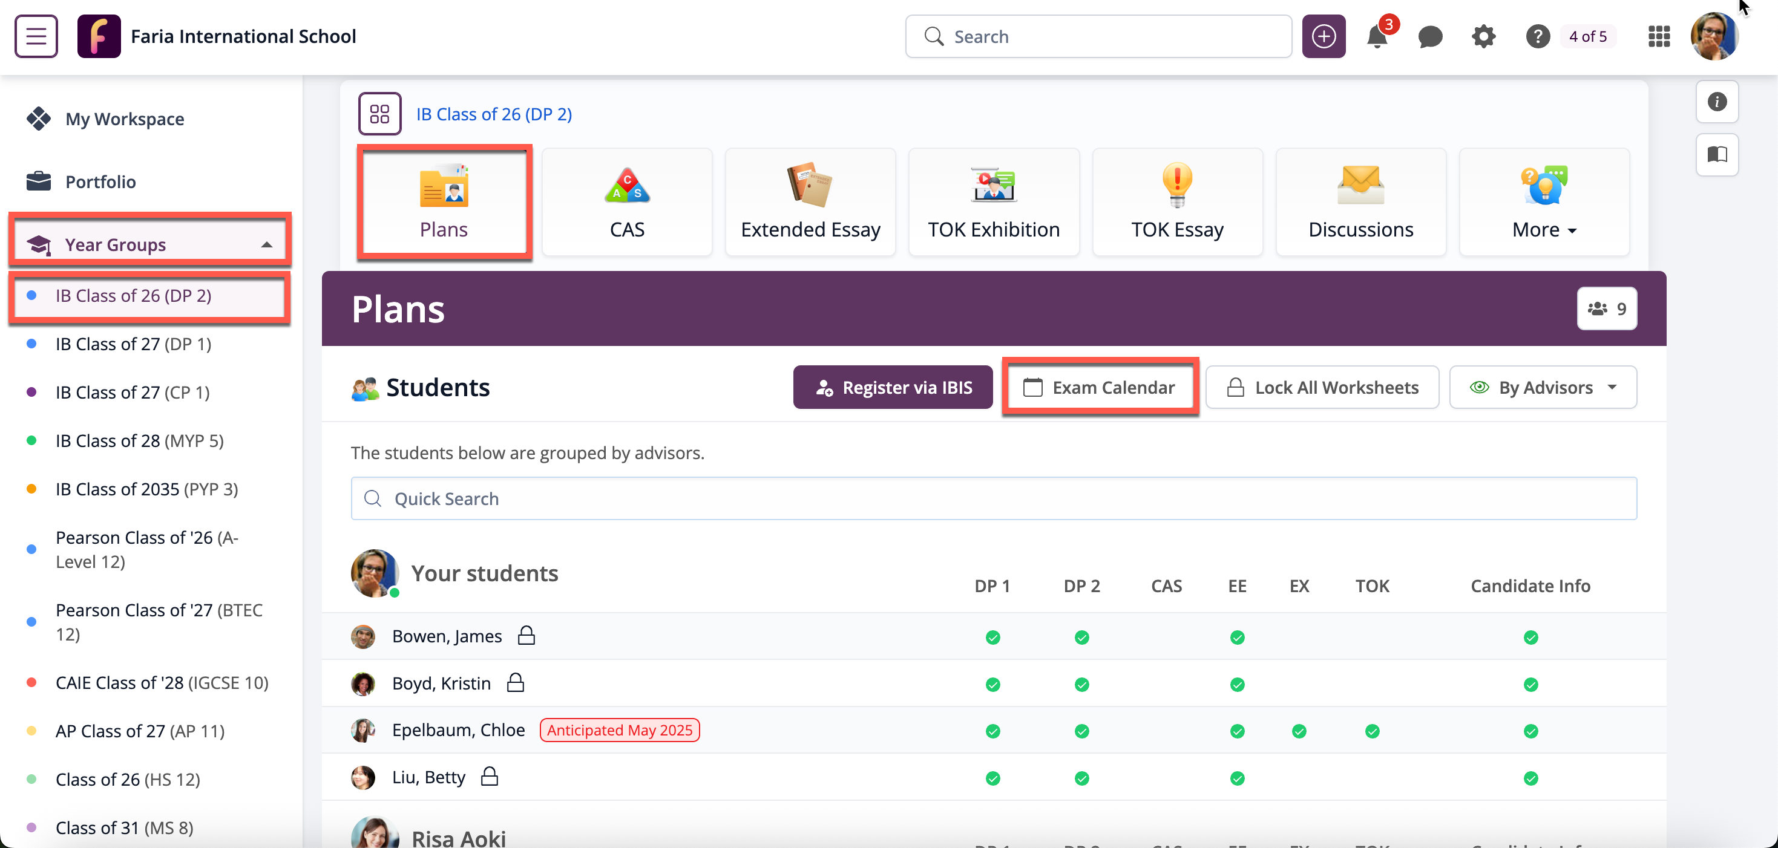
Task: Switch to the CAS tab
Action: pyautogui.click(x=627, y=202)
